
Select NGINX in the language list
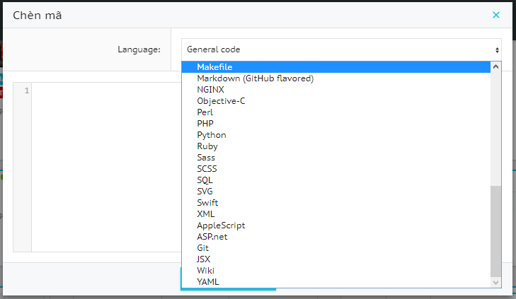(210, 90)
